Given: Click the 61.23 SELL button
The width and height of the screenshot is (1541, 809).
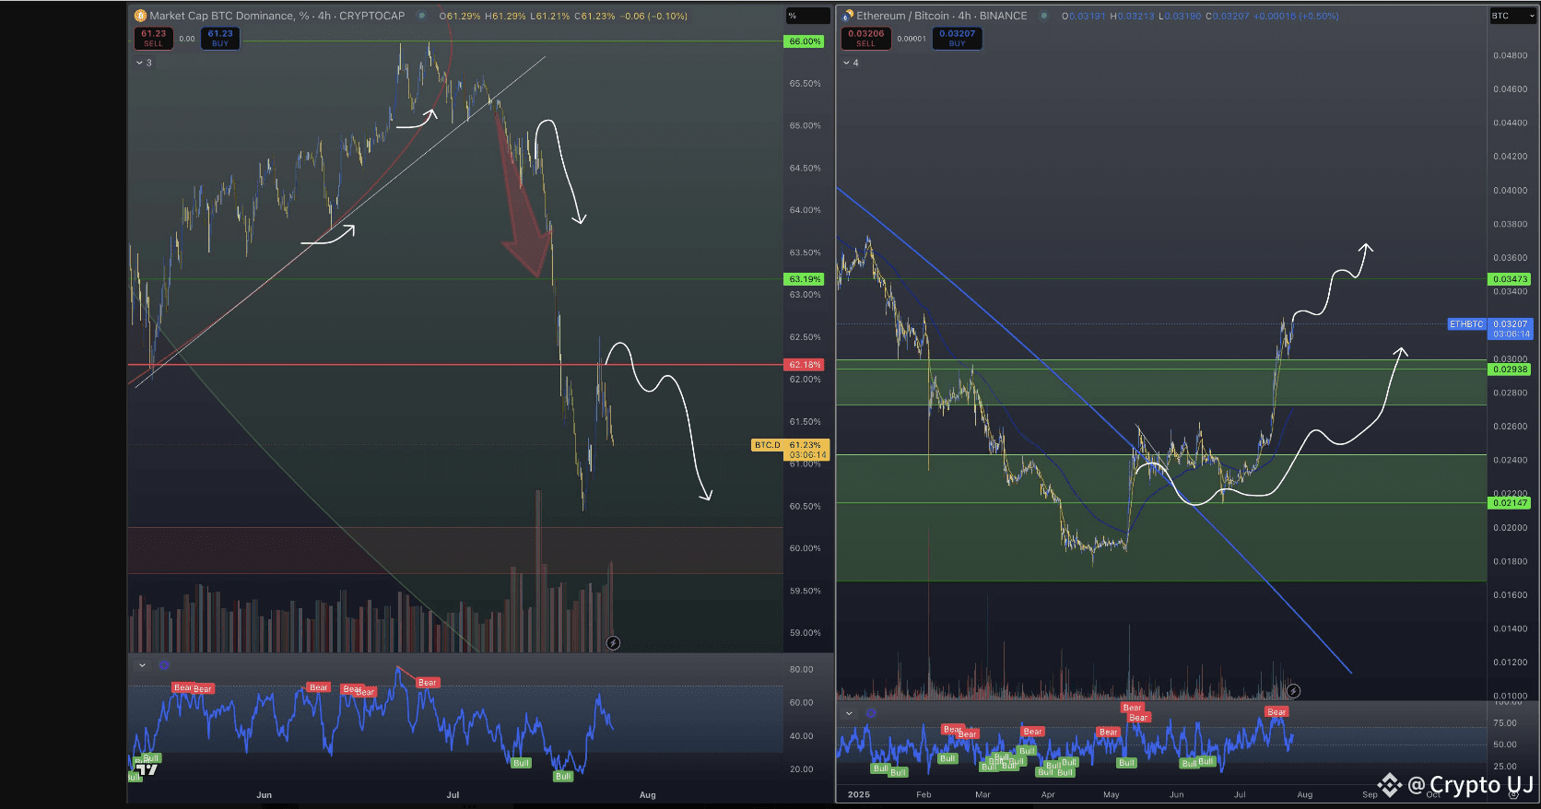Looking at the screenshot, I should click(x=154, y=38).
